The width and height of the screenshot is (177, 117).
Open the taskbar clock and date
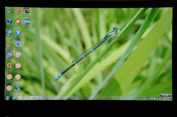pos(166,99)
